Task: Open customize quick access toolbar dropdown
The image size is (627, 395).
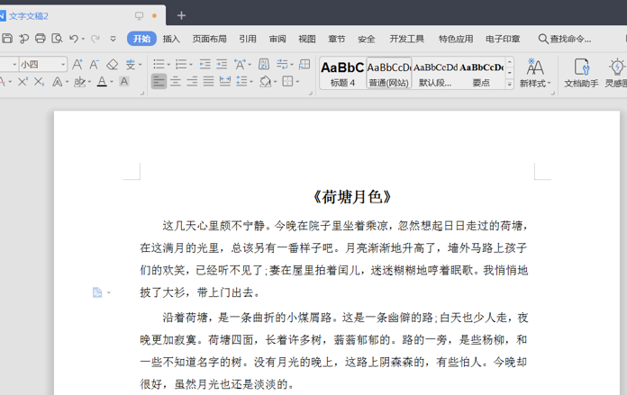Action: (x=114, y=39)
